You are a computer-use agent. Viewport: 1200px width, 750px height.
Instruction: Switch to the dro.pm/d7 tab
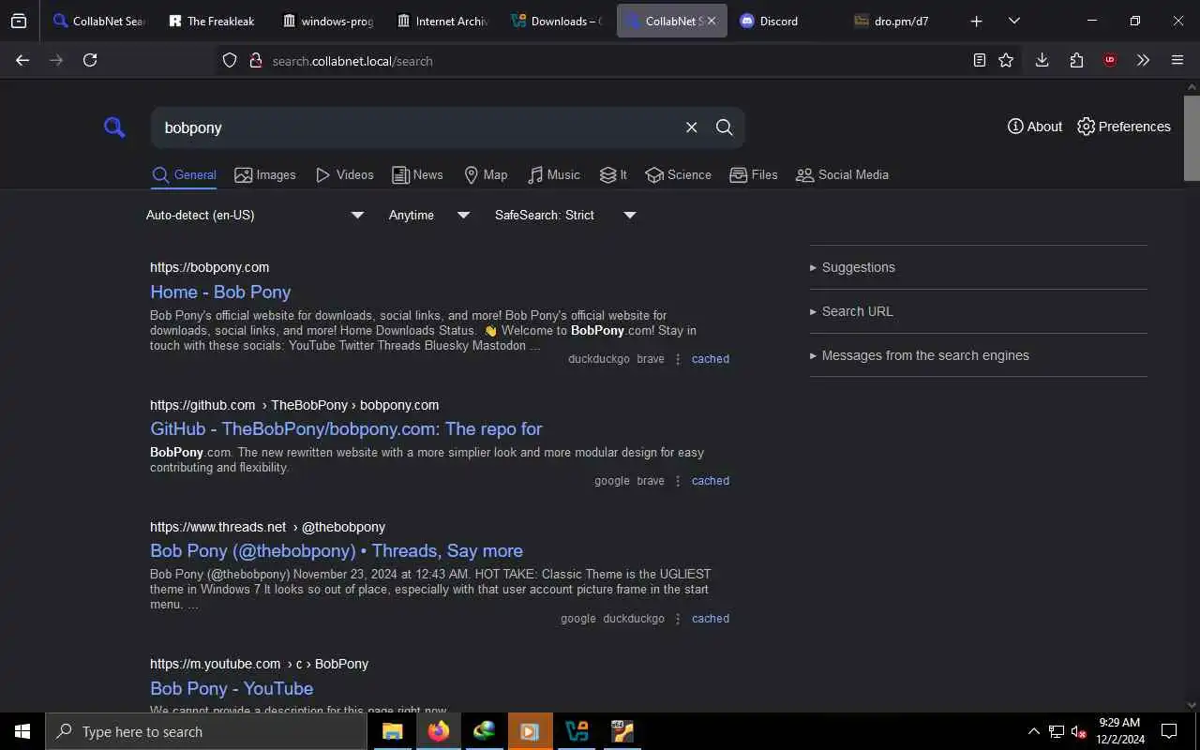point(900,21)
